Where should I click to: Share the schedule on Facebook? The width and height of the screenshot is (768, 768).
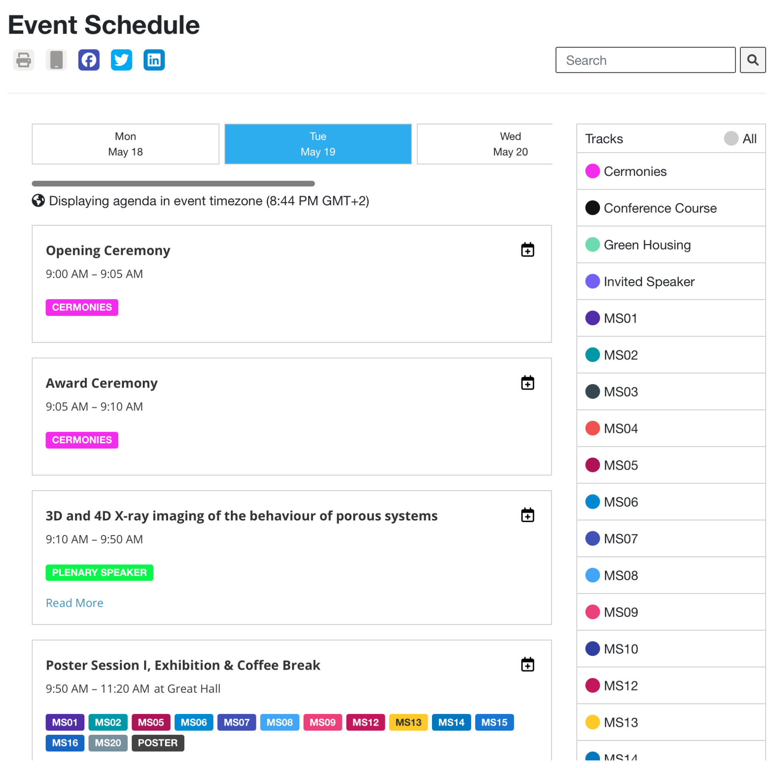(89, 60)
